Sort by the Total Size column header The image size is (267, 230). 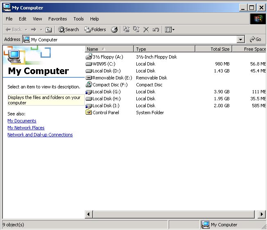213,49
